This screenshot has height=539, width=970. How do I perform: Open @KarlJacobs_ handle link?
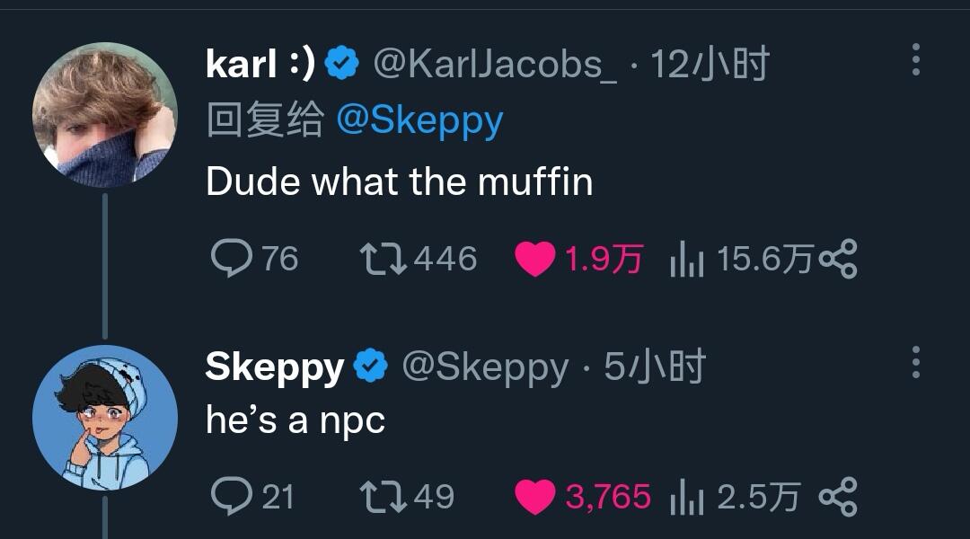(495, 64)
